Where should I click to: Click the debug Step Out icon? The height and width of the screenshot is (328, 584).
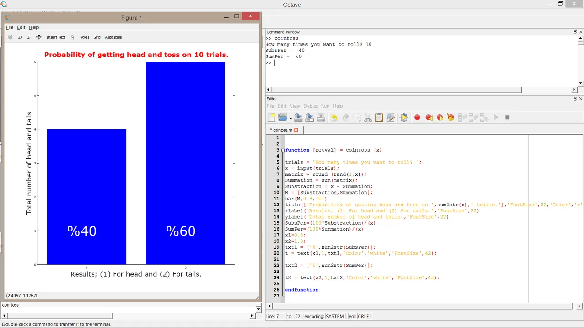coord(485,118)
